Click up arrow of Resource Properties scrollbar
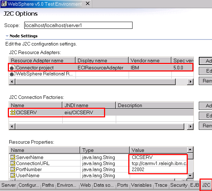Screen dimensions: 212x191 click(x=190, y=149)
